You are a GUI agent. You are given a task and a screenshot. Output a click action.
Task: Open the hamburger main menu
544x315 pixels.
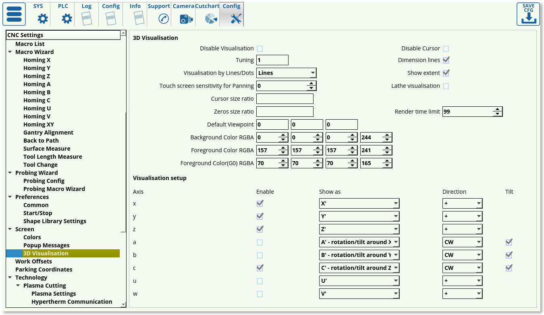(14, 14)
